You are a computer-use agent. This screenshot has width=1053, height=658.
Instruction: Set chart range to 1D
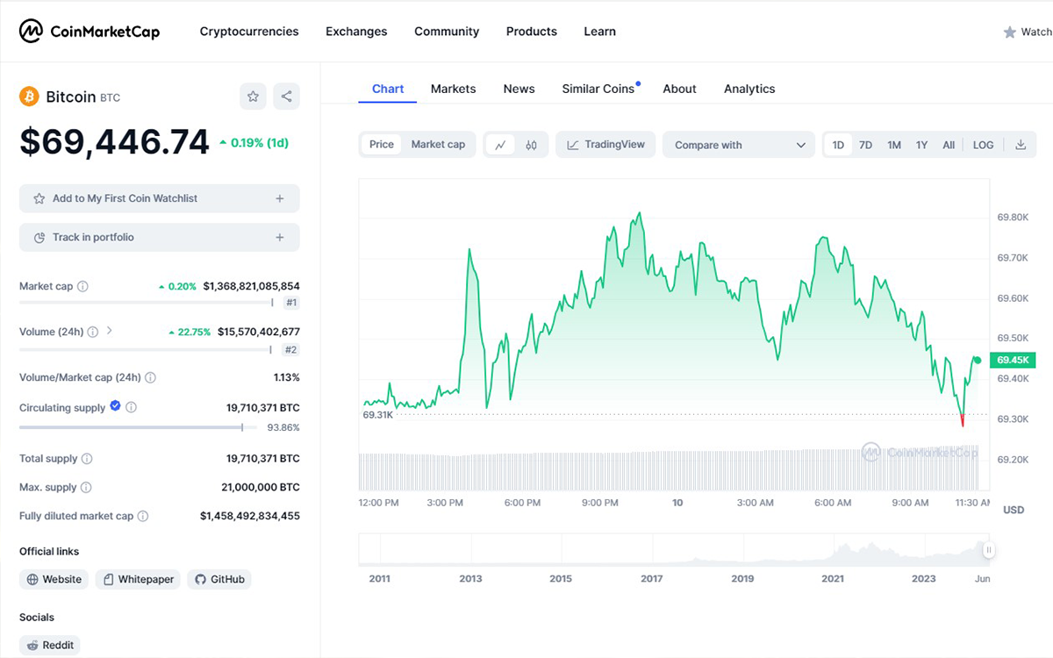838,145
